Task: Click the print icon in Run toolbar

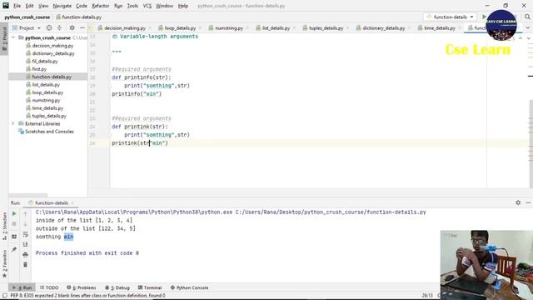Action: [x=25, y=254]
